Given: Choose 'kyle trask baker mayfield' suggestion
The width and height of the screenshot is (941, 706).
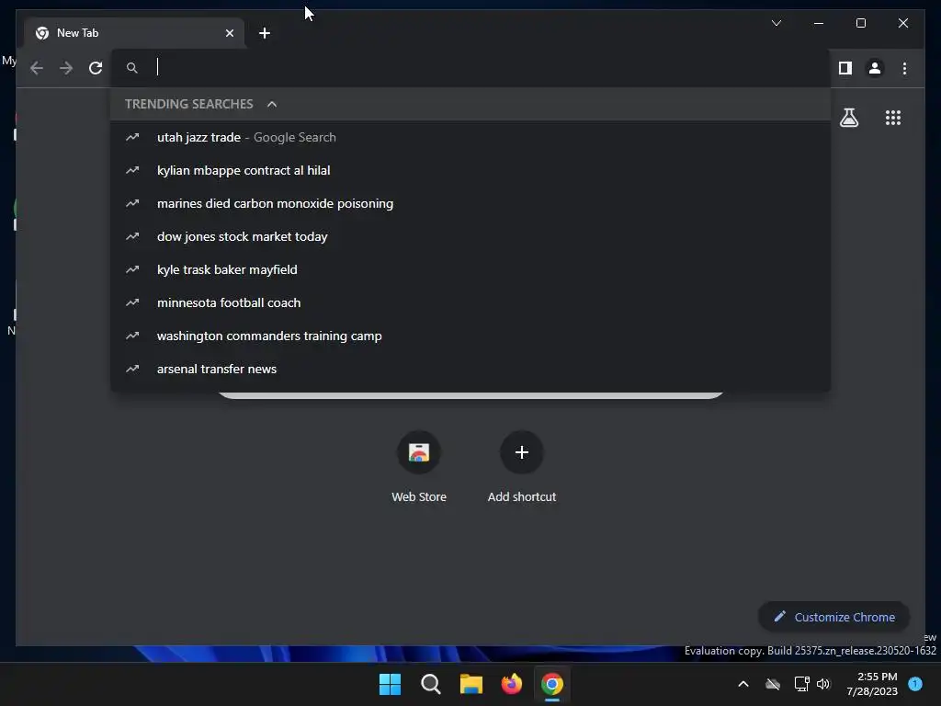Looking at the screenshot, I should point(471,269).
